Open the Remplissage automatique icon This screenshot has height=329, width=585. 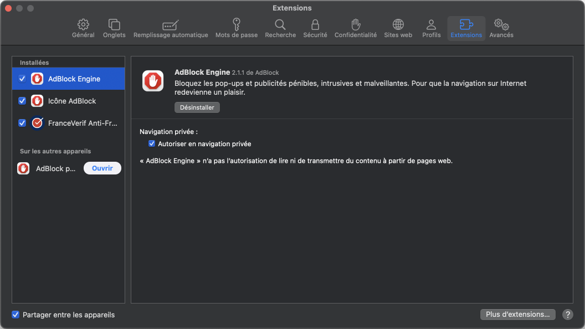click(x=171, y=25)
